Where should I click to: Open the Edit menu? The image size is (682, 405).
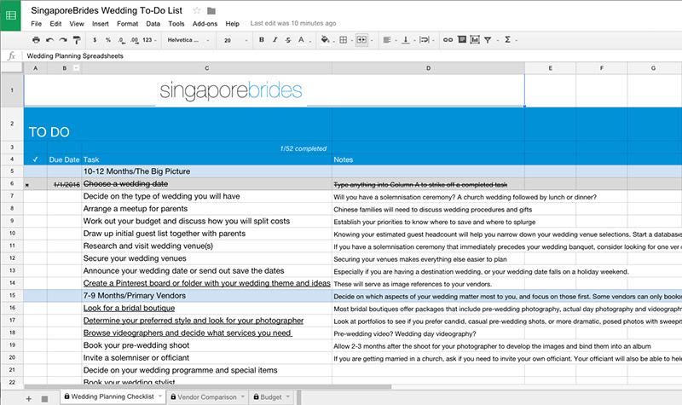(55, 24)
